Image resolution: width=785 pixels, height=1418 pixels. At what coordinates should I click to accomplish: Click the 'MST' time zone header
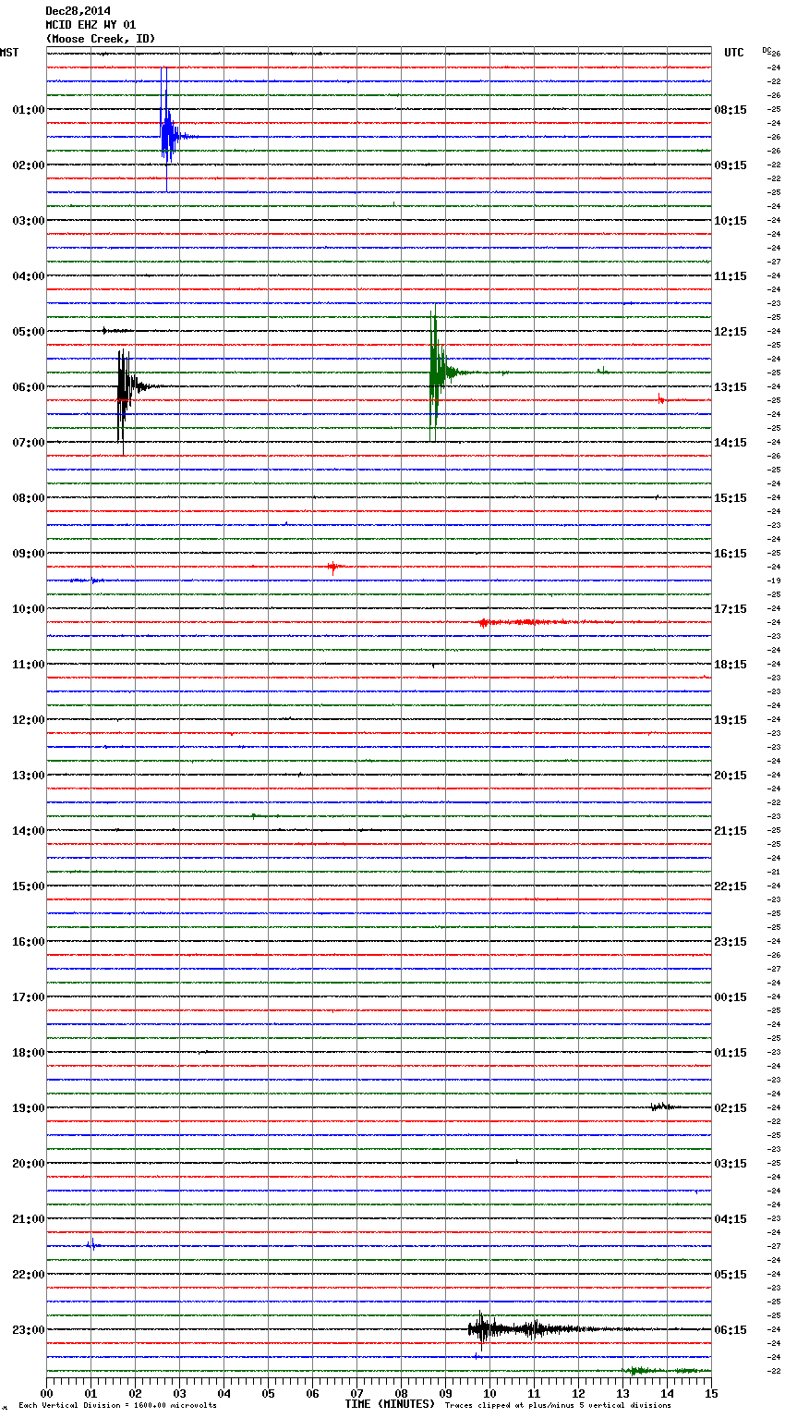[9, 53]
